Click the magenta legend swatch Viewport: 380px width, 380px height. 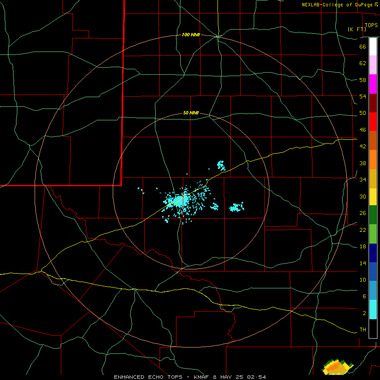click(x=373, y=84)
